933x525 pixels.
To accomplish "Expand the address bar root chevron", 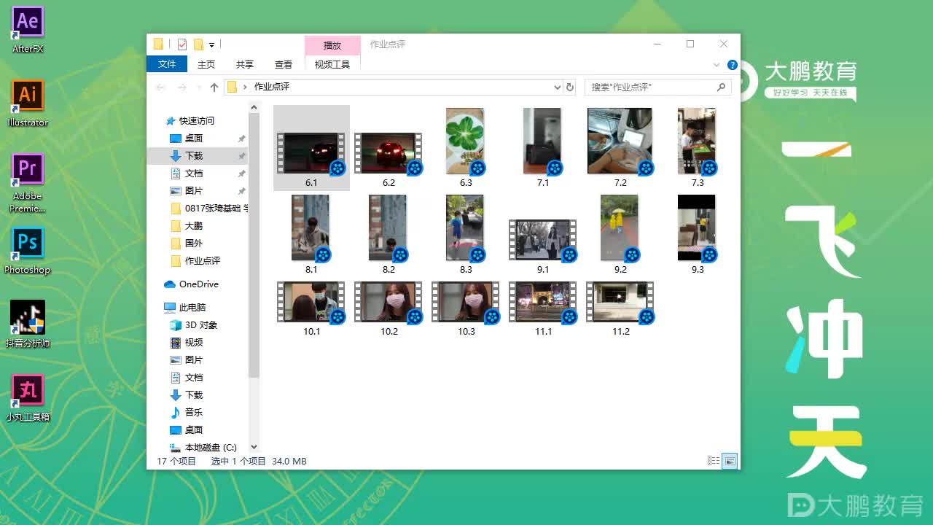I will [x=245, y=87].
